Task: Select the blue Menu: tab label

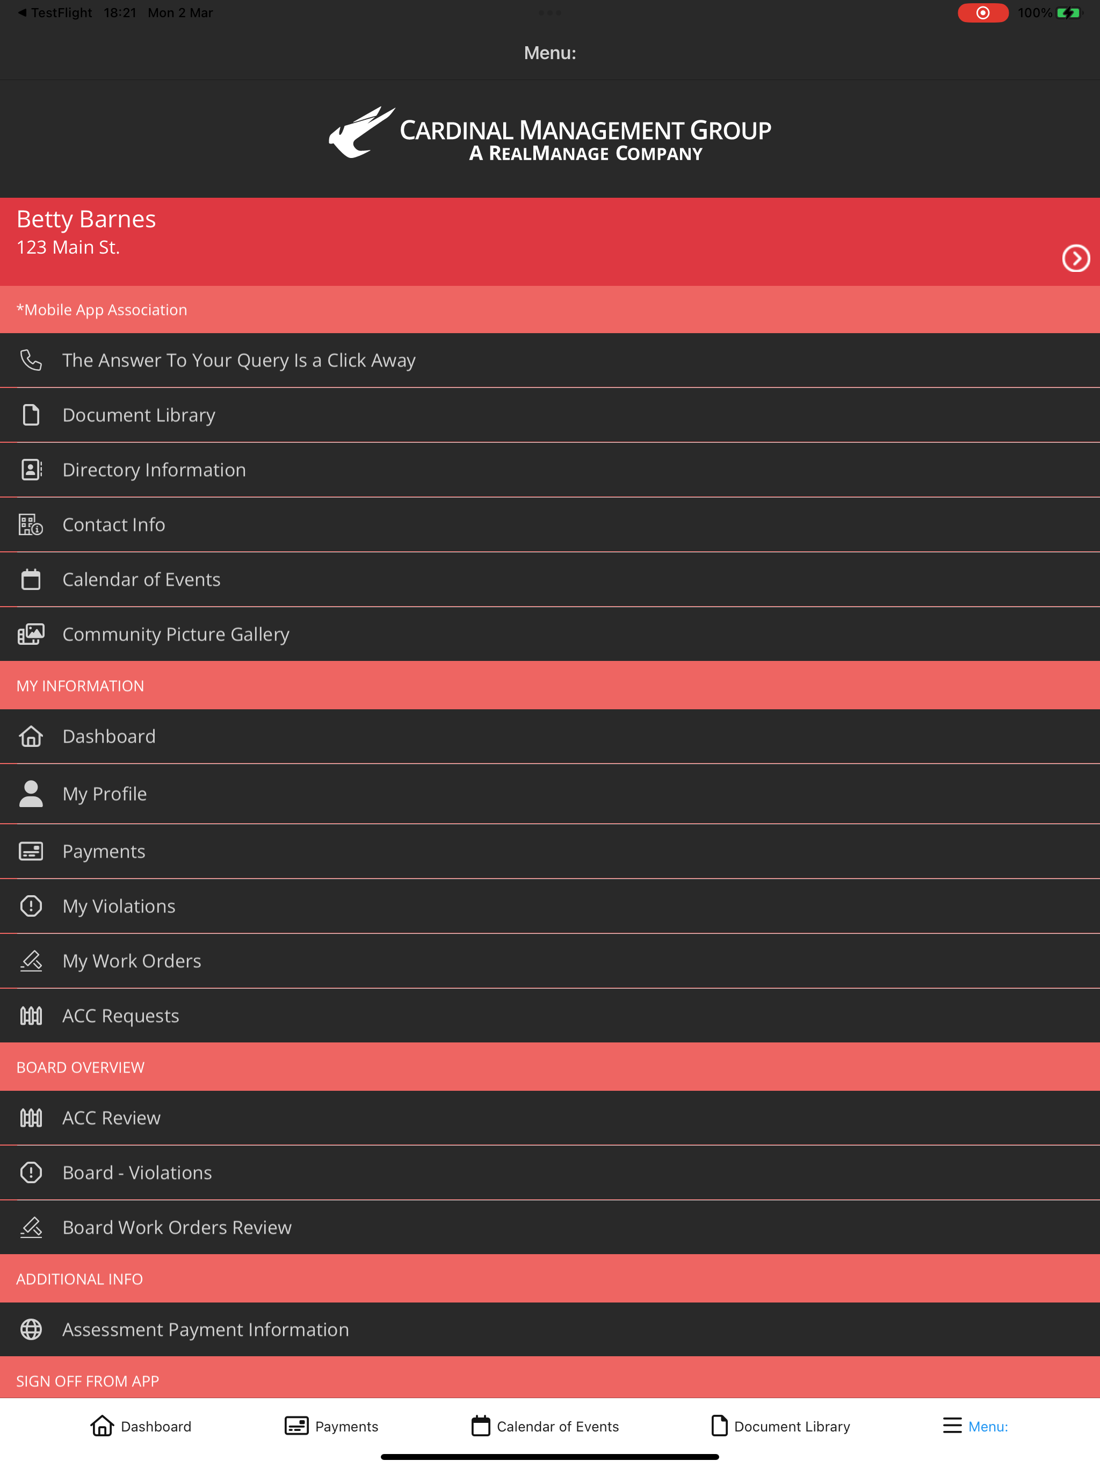Action: pyautogui.click(x=988, y=1426)
